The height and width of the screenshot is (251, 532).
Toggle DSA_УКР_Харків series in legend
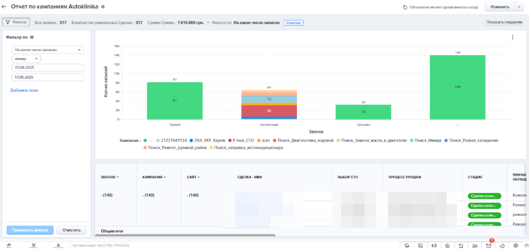[x=209, y=140]
